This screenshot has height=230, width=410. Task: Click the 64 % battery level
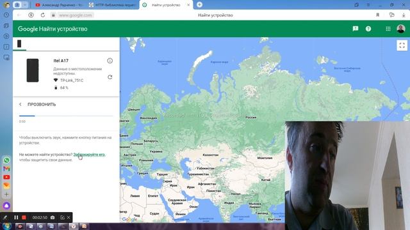(x=64, y=88)
